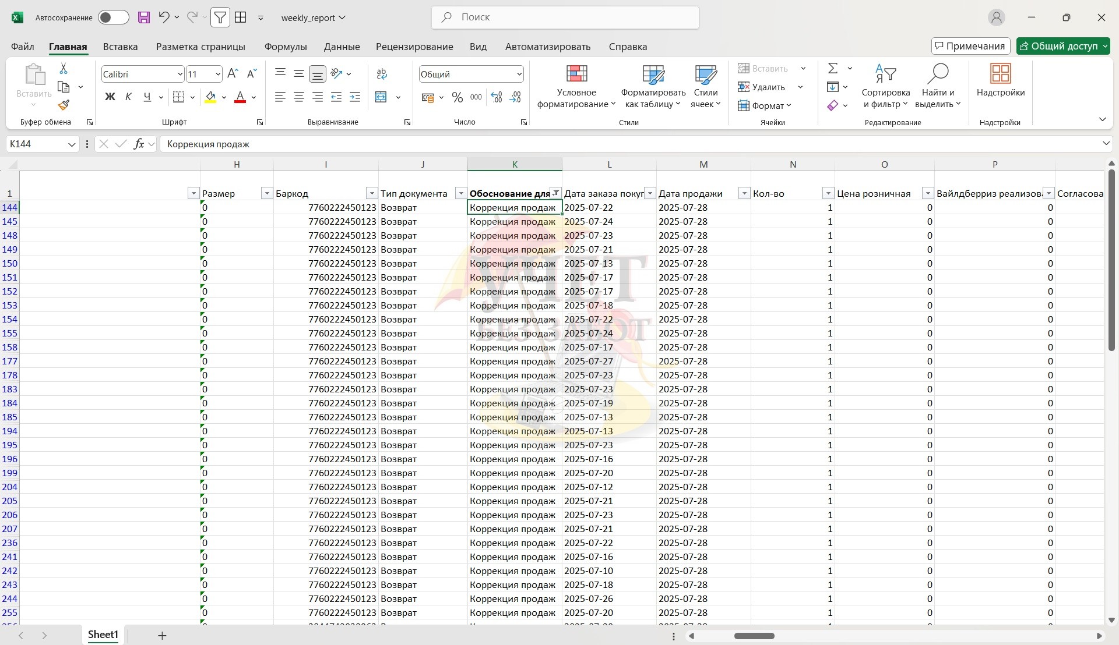Screen dimensions: 1119x645
Task: Click Merge and Center cells icon
Action: [381, 97]
